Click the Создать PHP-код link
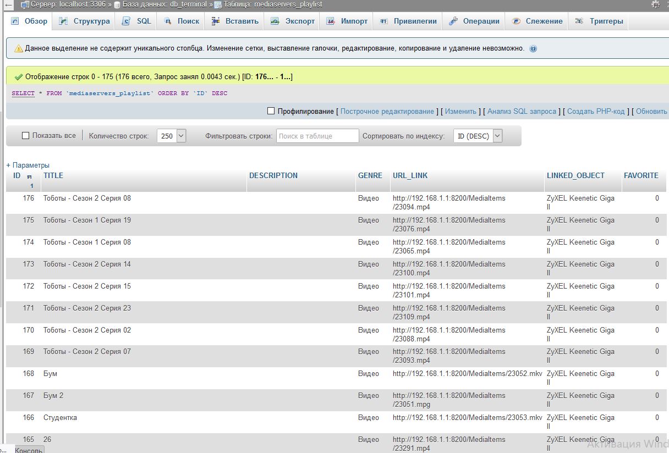Image resolution: width=669 pixels, height=453 pixels. click(596, 111)
